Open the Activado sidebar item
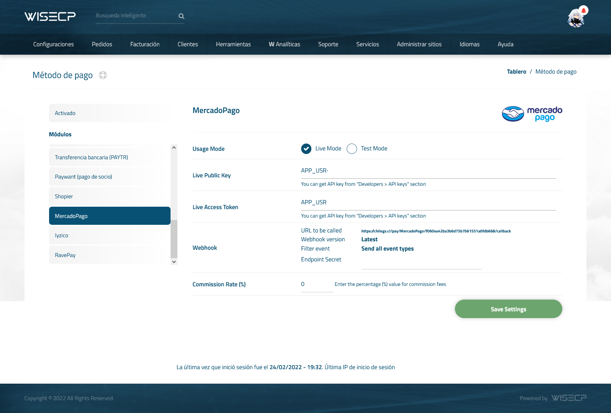Viewport: 611px width, 413px height. coord(110,113)
